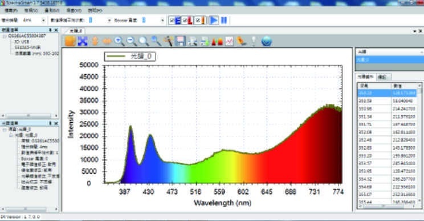Select the zoom in magnifier
The image size is (424, 221).
tap(119, 41)
